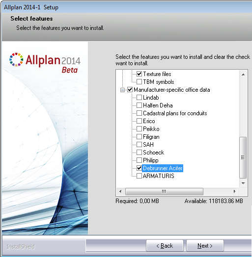Select the Filigran entry
The width and height of the screenshot is (252, 257).
151,137
